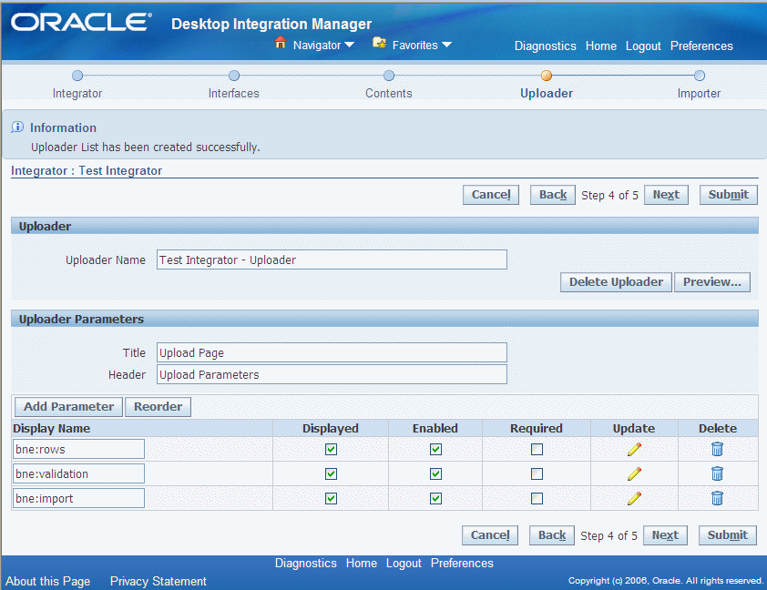
Task: Click the bottom Next button
Action: click(665, 535)
